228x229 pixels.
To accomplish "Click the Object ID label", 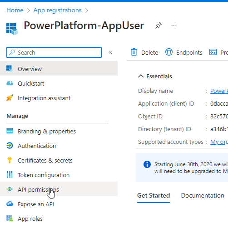I will tap(150, 117).
